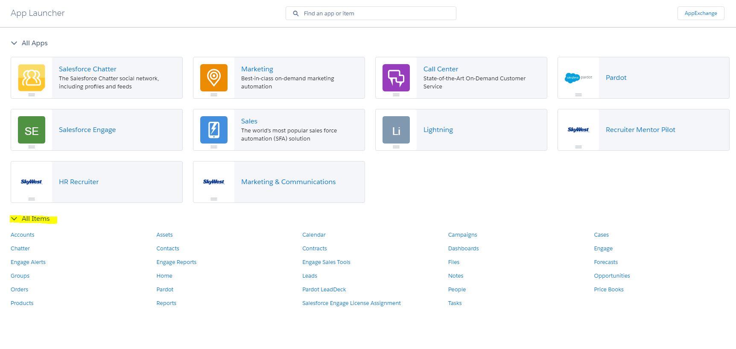The image size is (736, 349).
Task: Click the Pardot cloud logo tile icon
Action: point(578,78)
